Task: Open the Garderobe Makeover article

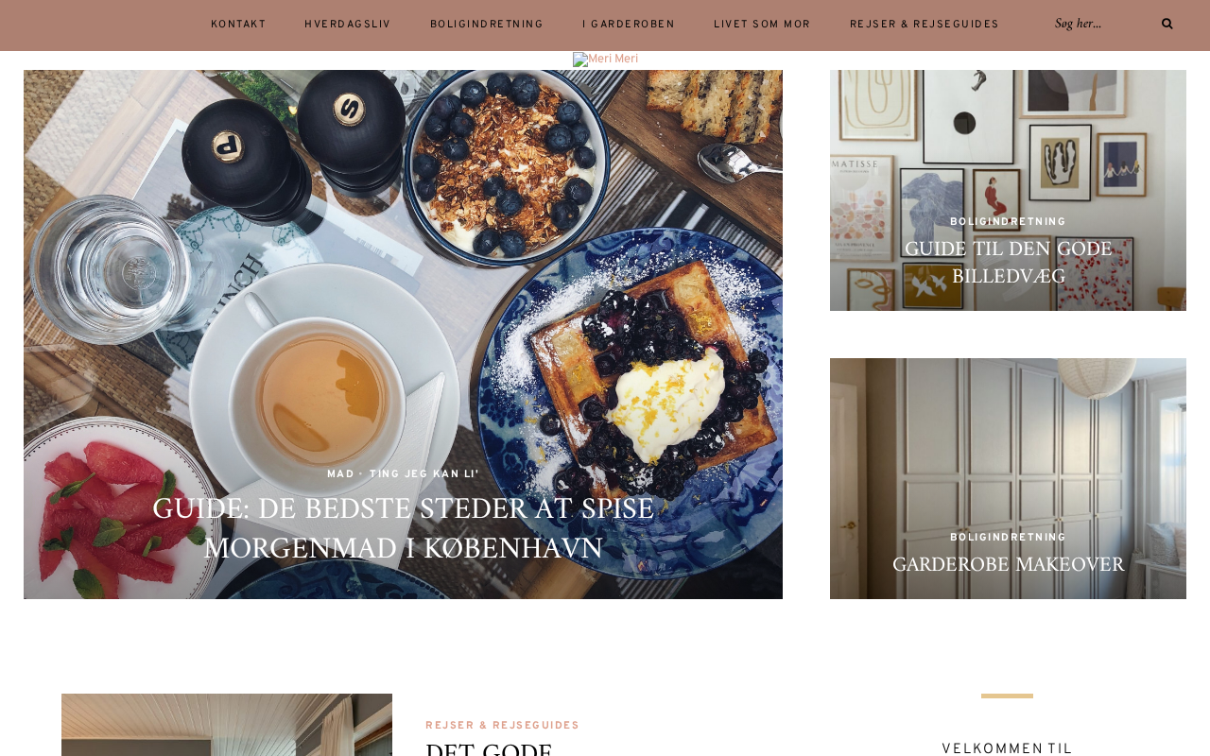Action: pyautogui.click(x=1008, y=565)
